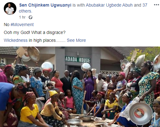Image resolution: width=160 pixels, height=127 pixels.
Task: Open Sen Chijinkem Ugwuanyi's profile name link
Action: coord(45,5)
